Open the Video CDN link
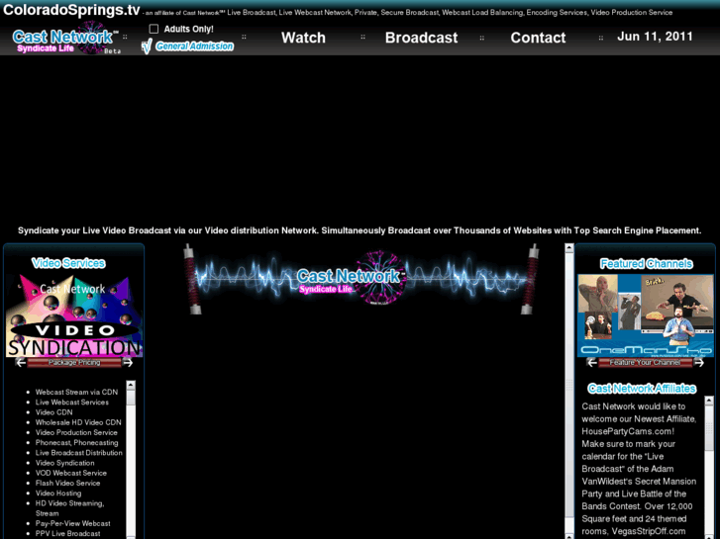 (x=53, y=412)
